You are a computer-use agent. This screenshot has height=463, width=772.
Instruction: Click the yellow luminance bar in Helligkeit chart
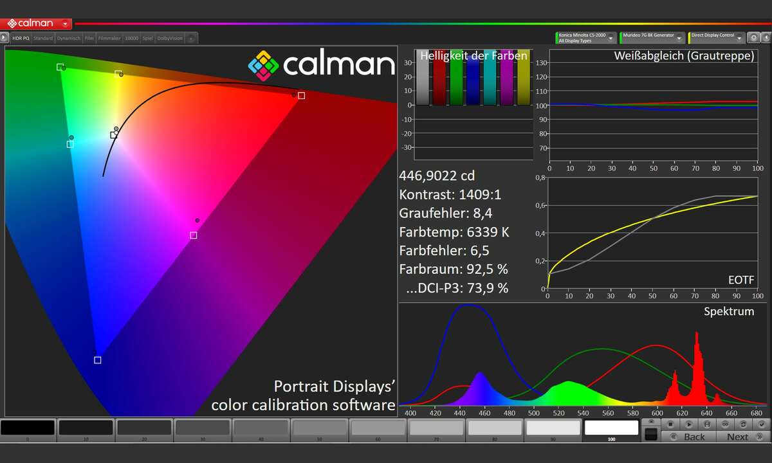click(x=524, y=77)
